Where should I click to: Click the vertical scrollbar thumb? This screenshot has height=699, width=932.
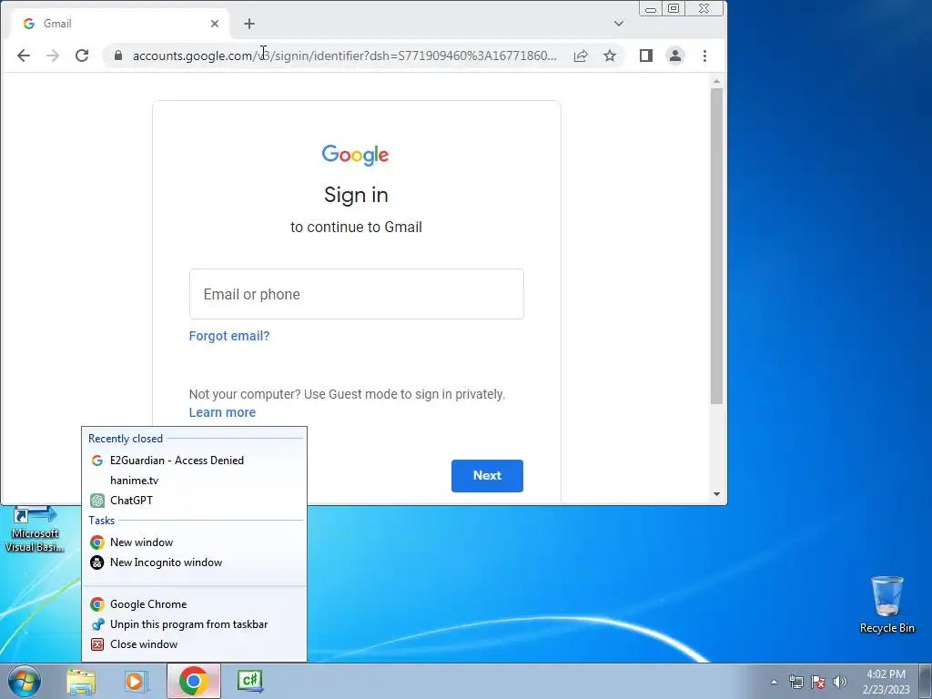pyautogui.click(x=717, y=247)
